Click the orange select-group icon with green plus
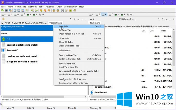The width and height of the screenshot is (176, 110). point(41,11)
